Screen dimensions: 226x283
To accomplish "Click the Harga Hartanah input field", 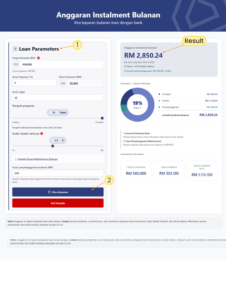I will click(x=62, y=65).
